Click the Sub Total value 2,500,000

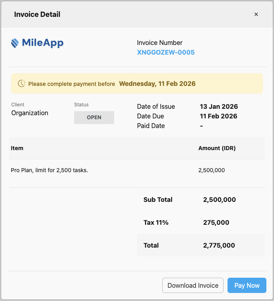[x=220, y=199]
